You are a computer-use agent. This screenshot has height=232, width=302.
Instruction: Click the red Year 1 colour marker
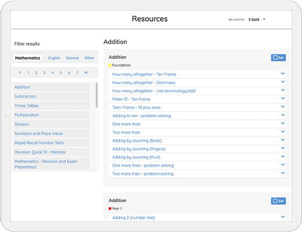110,208
